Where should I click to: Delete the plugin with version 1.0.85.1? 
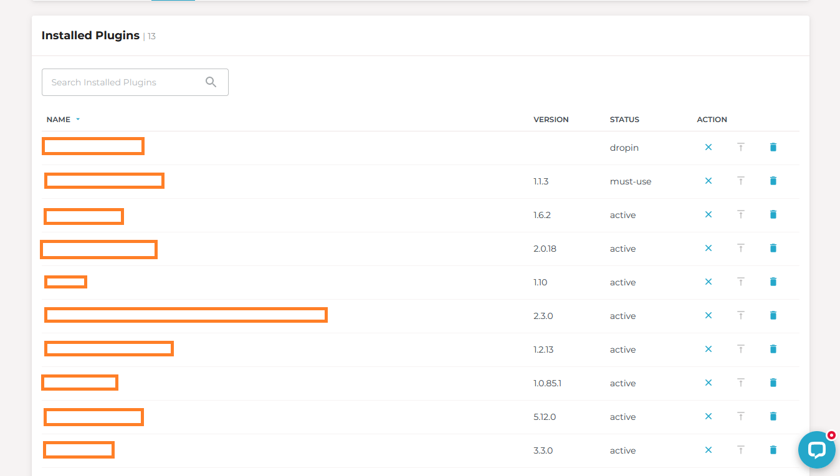773,383
